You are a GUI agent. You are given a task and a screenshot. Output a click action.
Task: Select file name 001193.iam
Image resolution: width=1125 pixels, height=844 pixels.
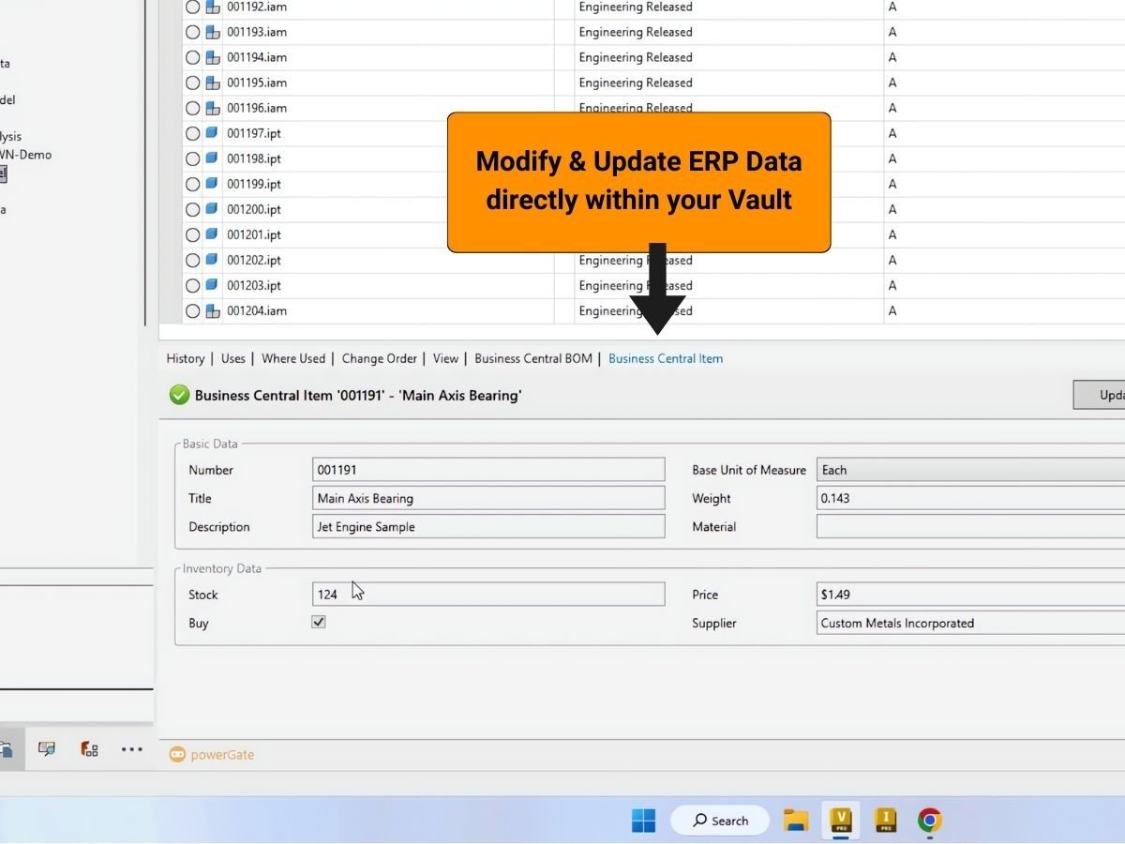point(257,32)
